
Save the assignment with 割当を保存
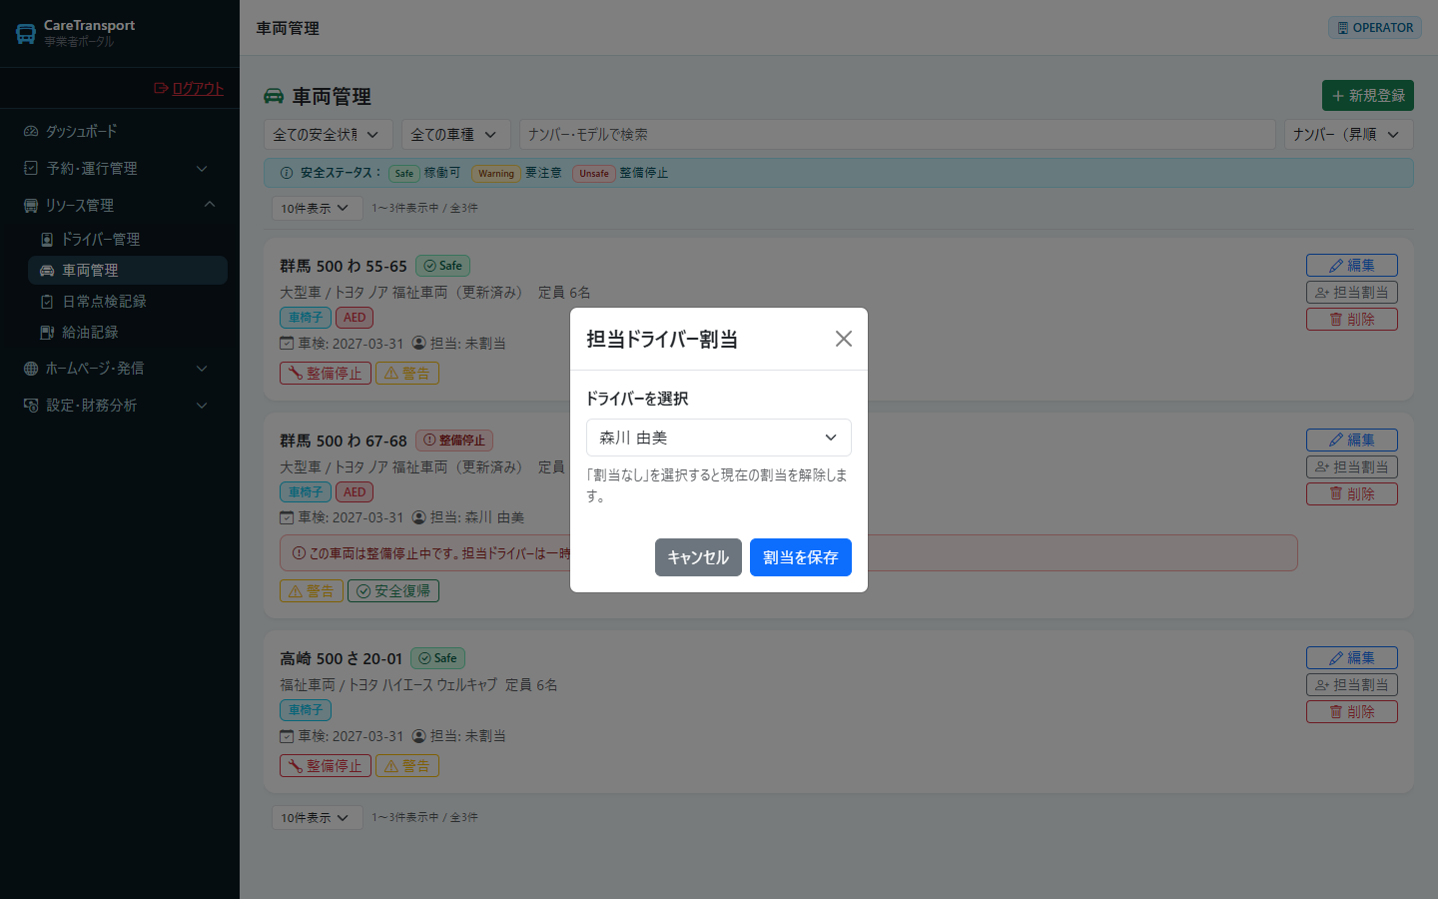pos(801,557)
